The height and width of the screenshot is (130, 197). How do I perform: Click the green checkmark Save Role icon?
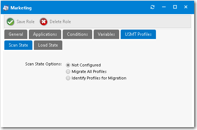(x=10, y=22)
